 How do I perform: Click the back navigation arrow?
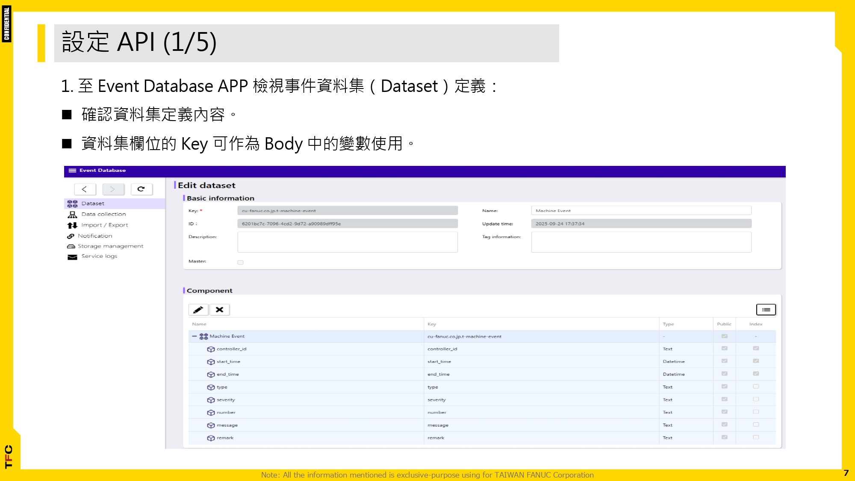(85, 189)
